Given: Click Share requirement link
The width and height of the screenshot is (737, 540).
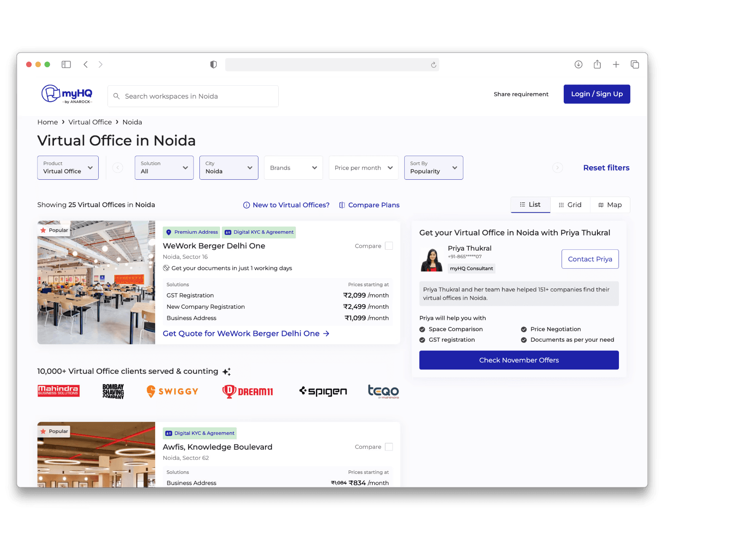Looking at the screenshot, I should [521, 94].
